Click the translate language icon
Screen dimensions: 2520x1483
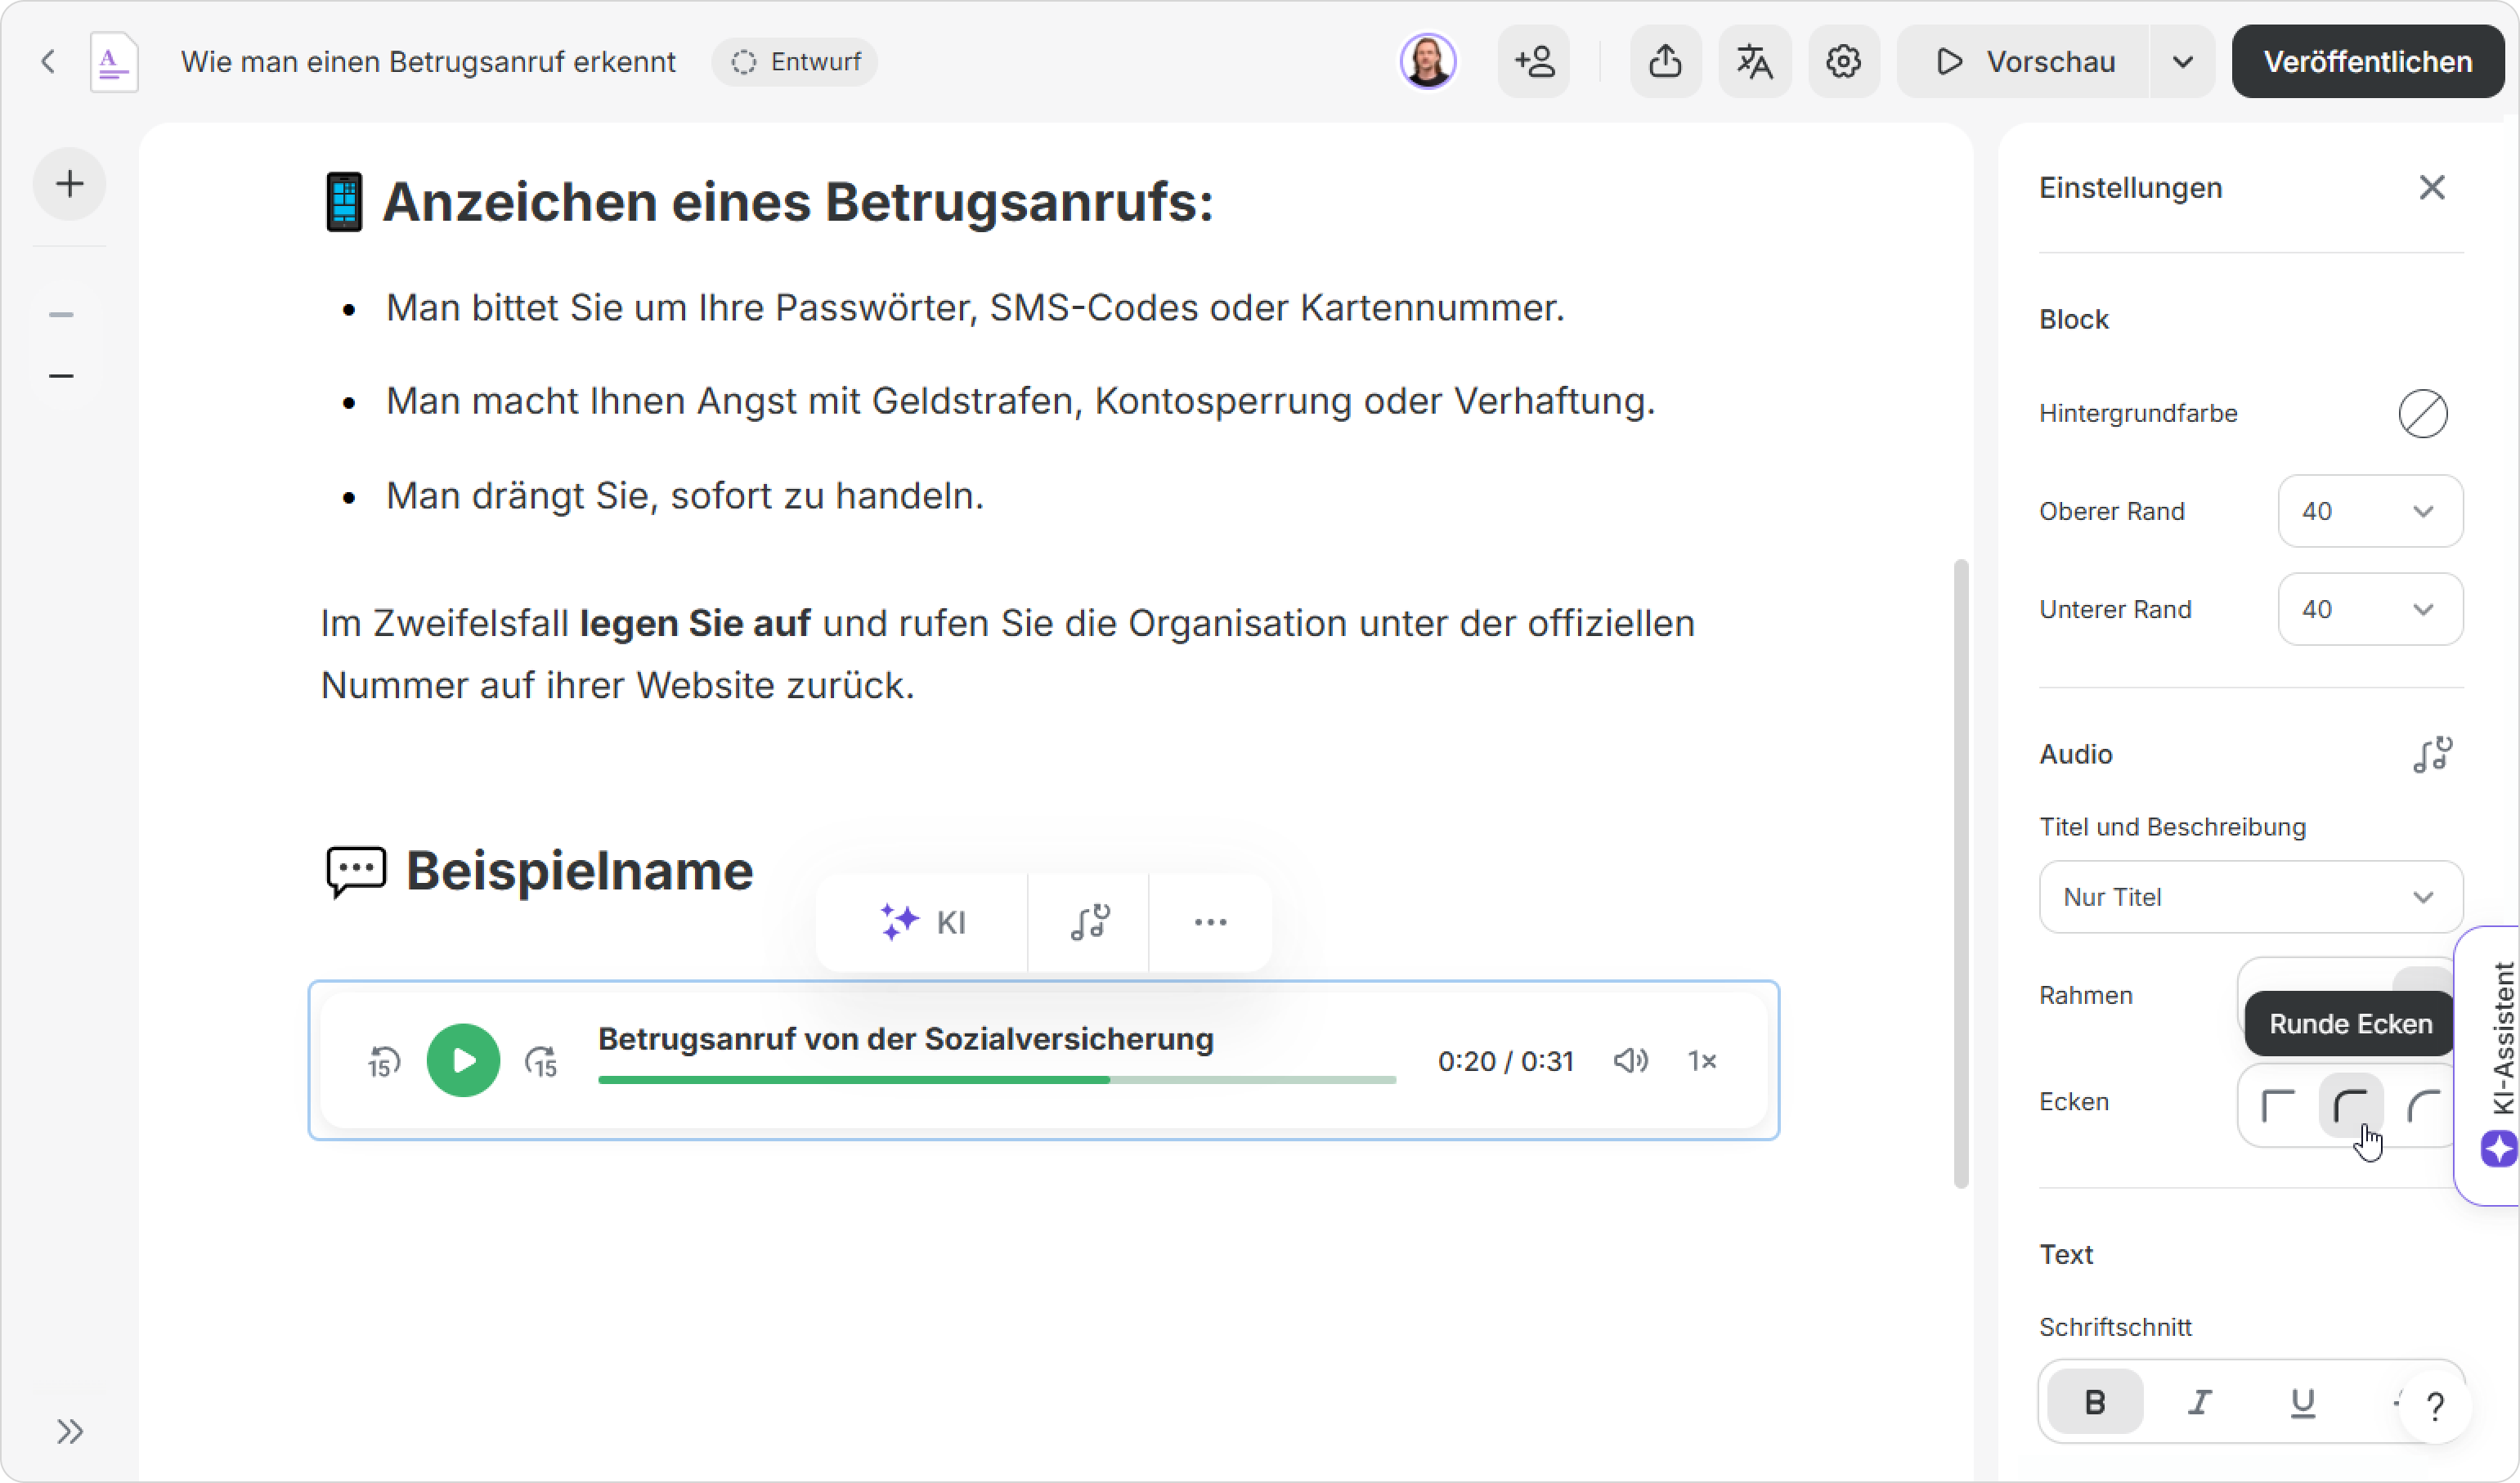(1754, 62)
